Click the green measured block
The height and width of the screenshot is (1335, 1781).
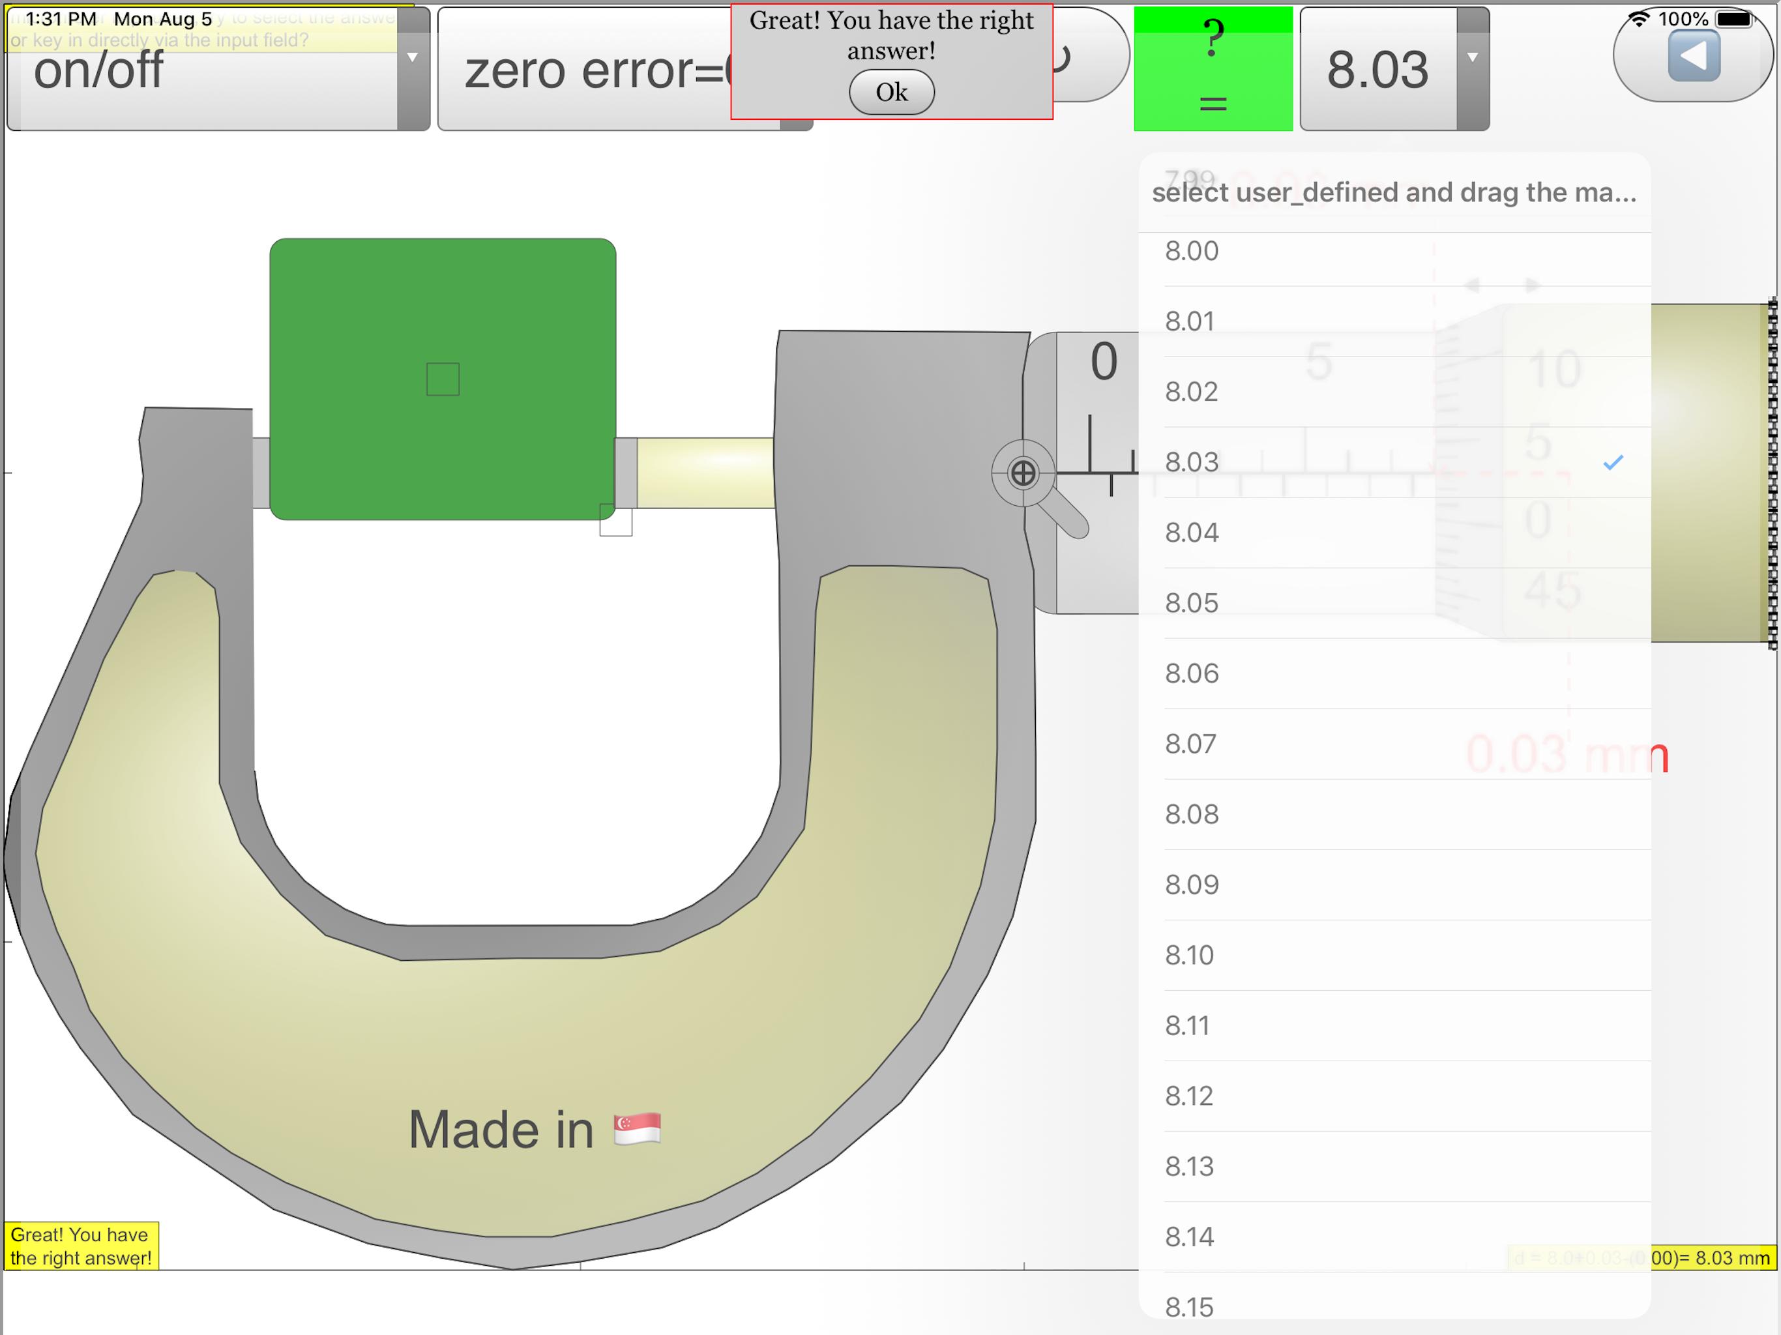tap(443, 379)
